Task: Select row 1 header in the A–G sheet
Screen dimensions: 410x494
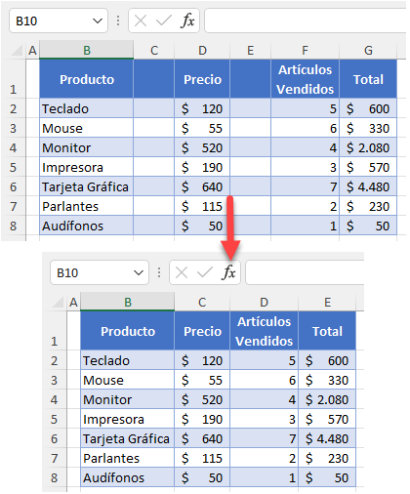Action: [x=13, y=79]
